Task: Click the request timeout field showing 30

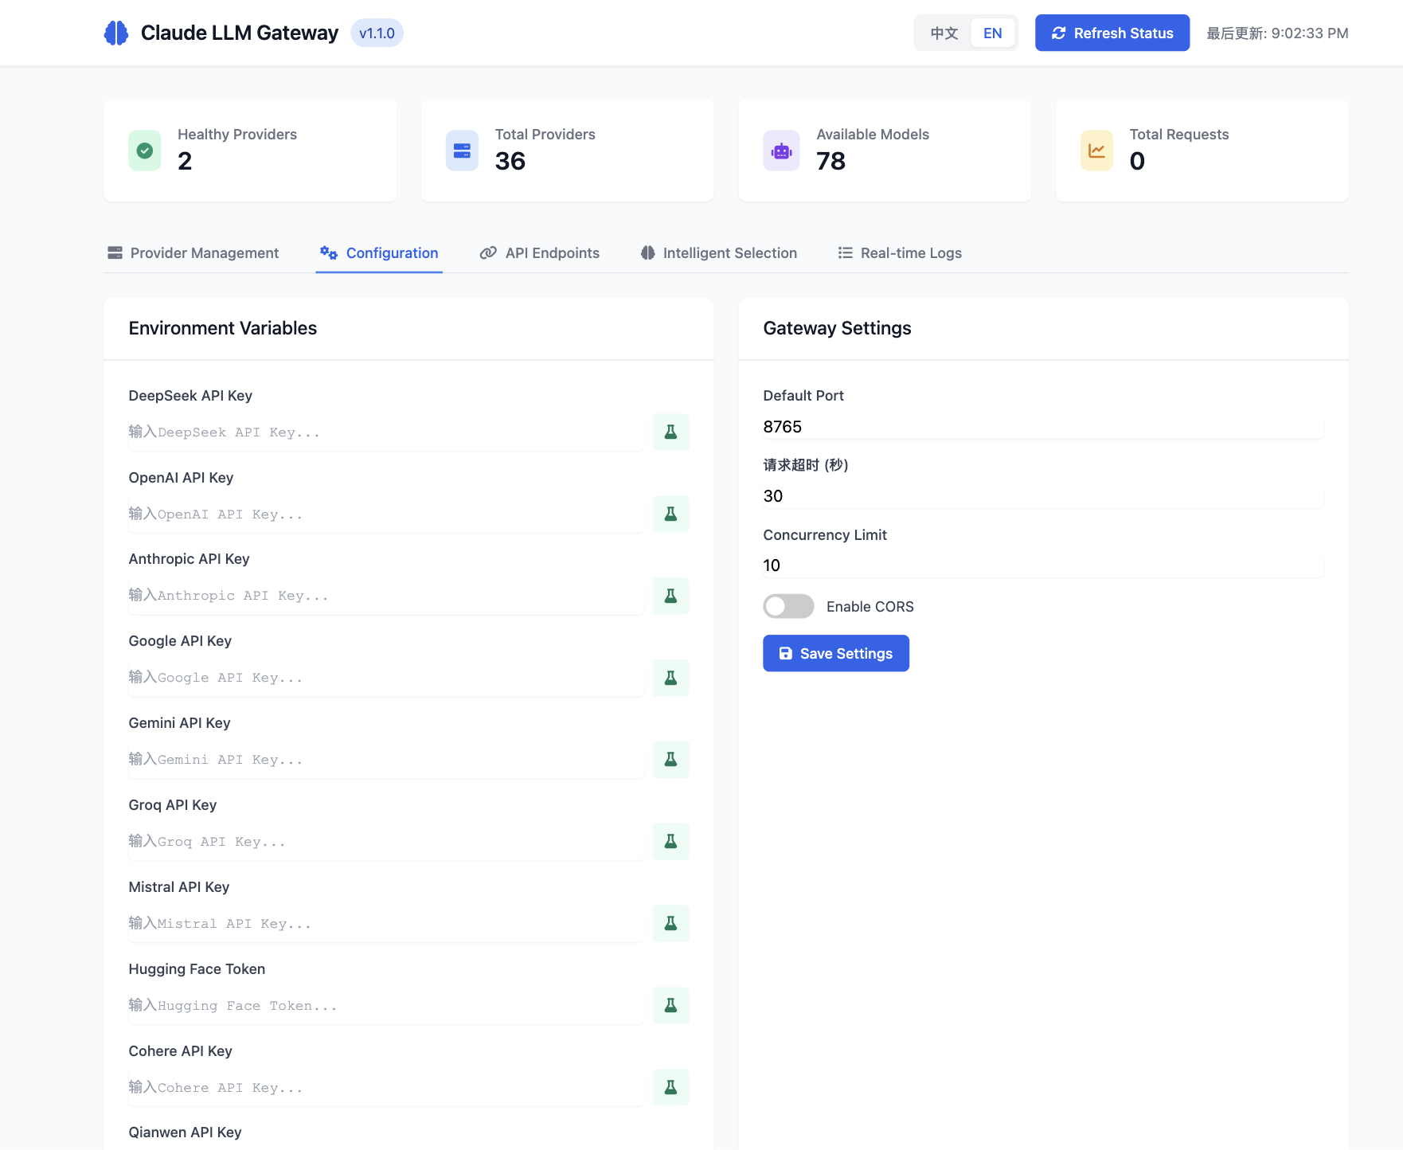Action: click(1043, 496)
